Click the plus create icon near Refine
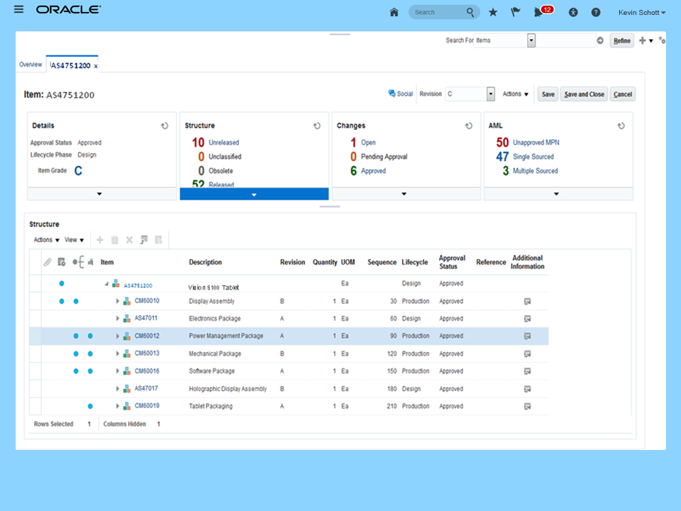 643,40
